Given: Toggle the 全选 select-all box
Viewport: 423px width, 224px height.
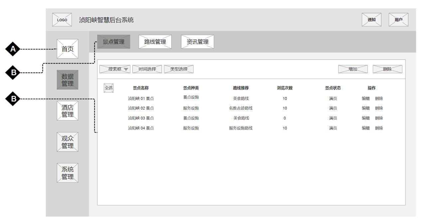Looking at the screenshot, I should coord(108,88).
